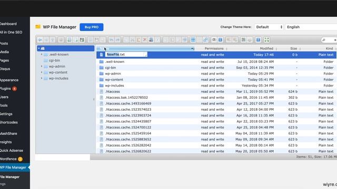Click the netmount toolbar icon
The image size is (337, 189).
61,40
